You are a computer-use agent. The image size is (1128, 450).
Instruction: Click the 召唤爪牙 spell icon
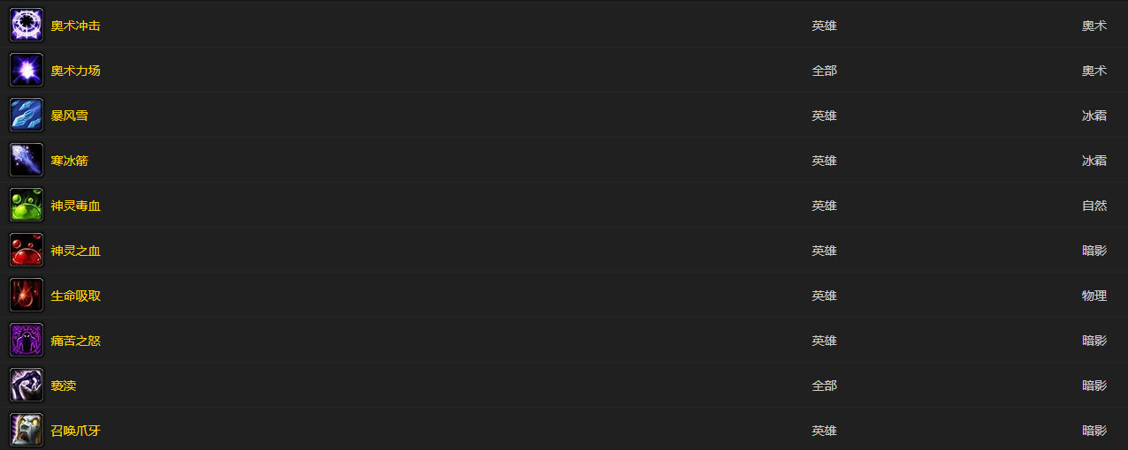click(27, 430)
